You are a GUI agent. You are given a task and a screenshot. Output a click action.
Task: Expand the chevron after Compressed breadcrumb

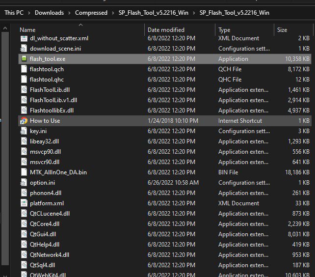pos(113,13)
